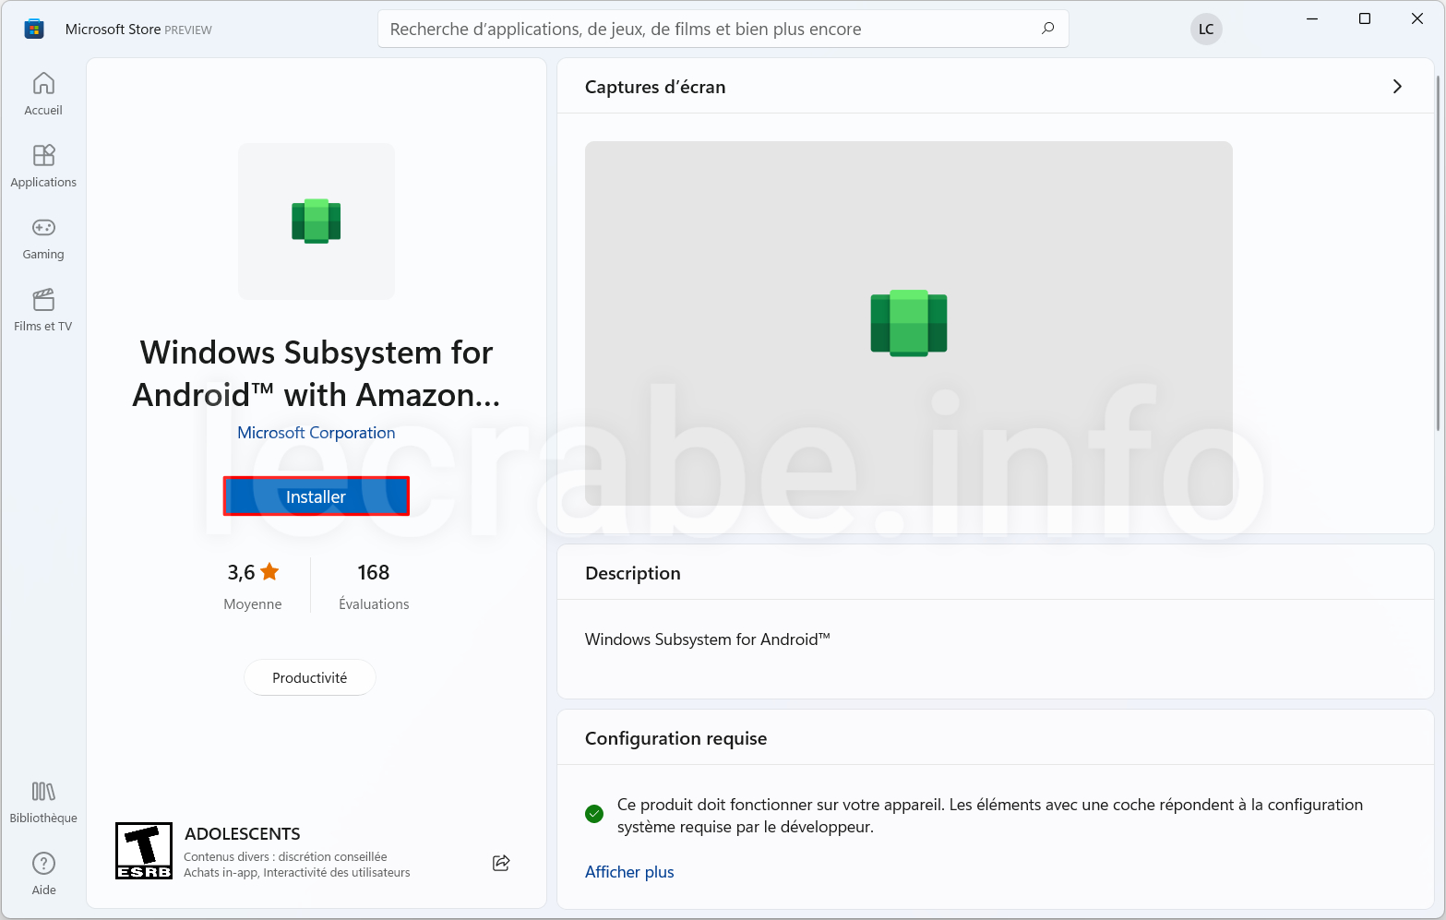Open the Gaming section
The height and width of the screenshot is (920, 1446).
43,238
